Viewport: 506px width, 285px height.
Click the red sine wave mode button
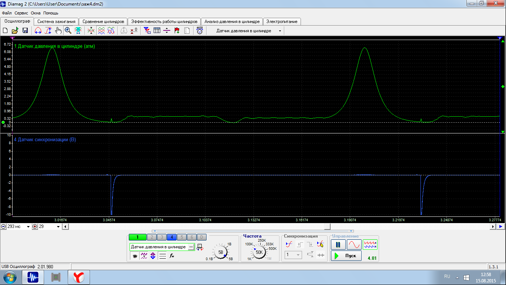coord(354,245)
